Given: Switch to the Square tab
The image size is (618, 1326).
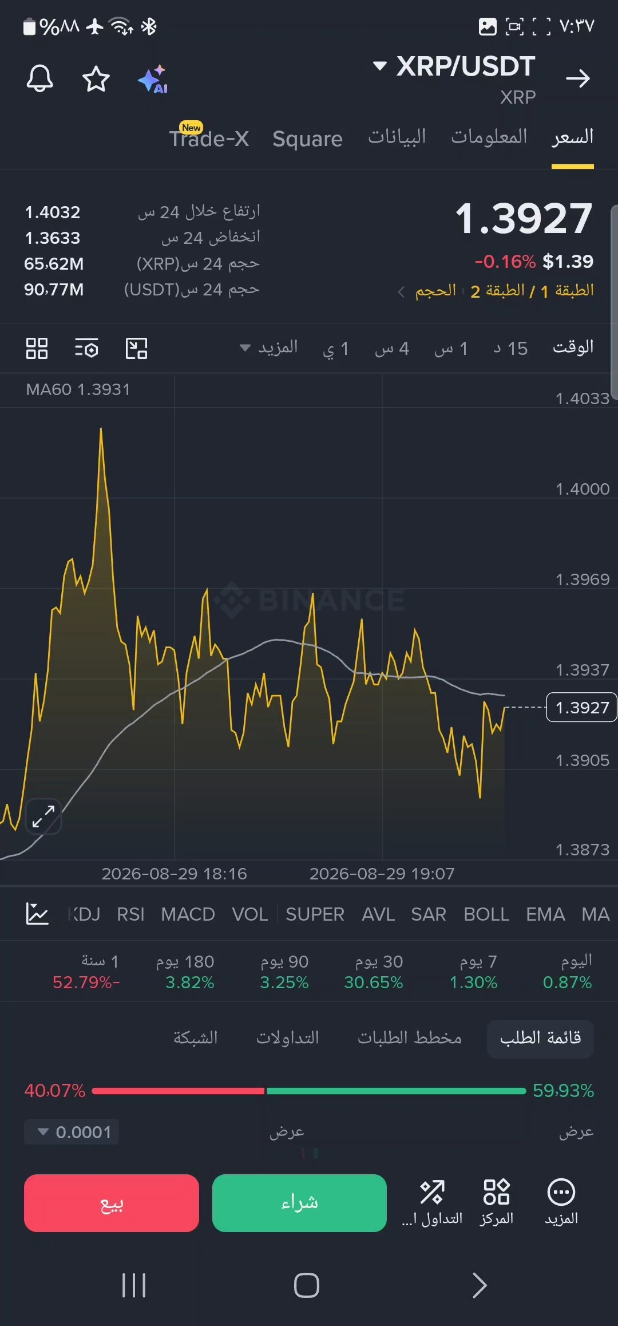Looking at the screenshot, I should (x=307, y=139).
